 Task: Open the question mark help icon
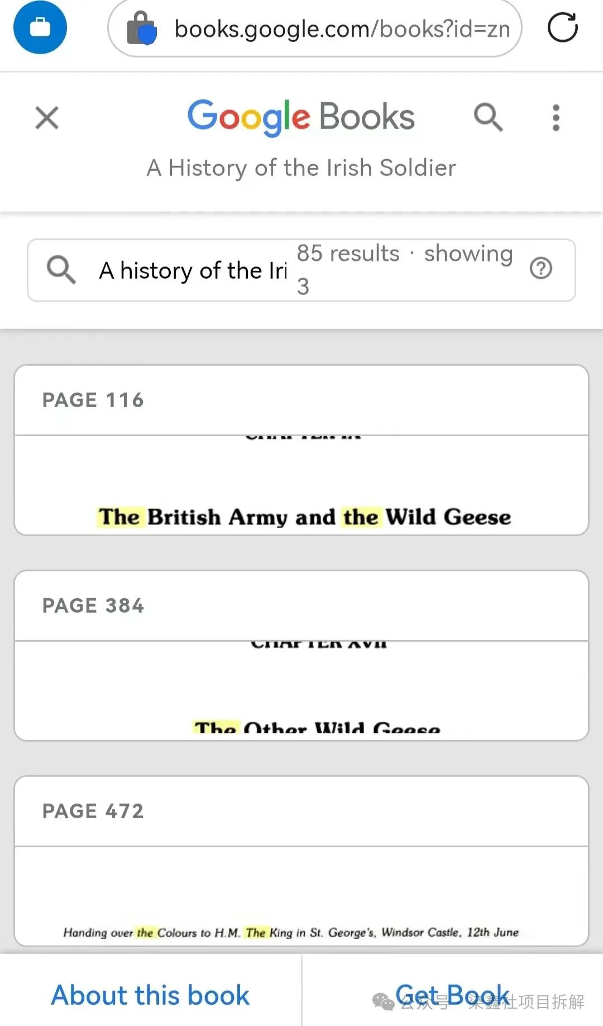pos(540,269)
